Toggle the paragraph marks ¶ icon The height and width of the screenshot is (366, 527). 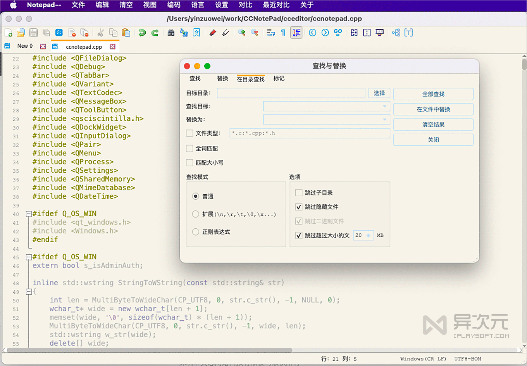283,33
